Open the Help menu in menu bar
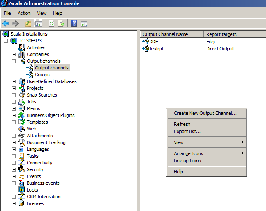 coord(58,13)
